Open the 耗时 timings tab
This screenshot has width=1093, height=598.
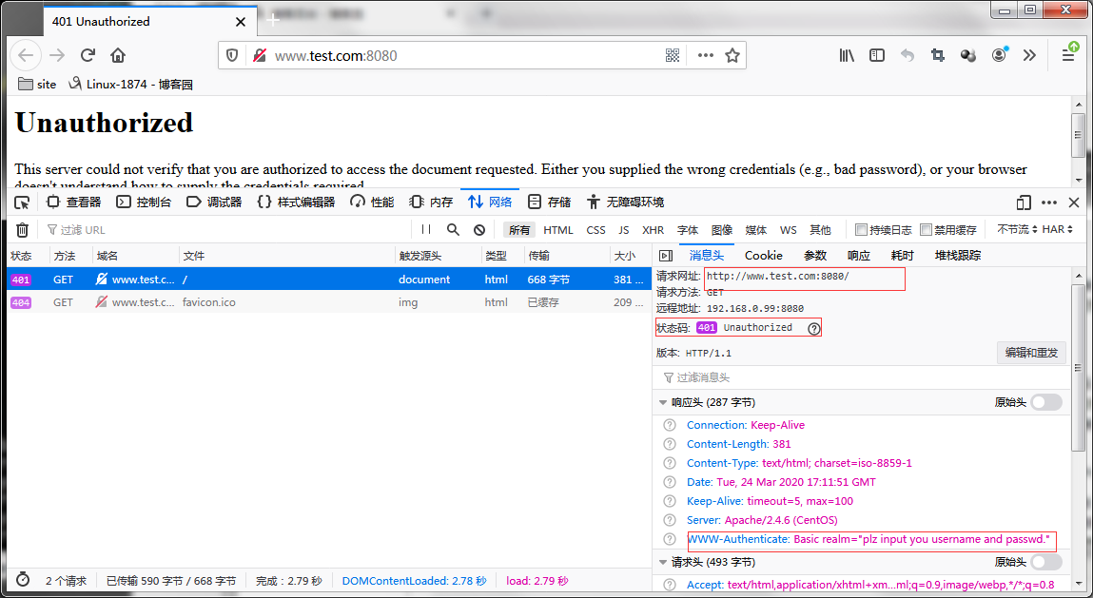pos(902,256)
